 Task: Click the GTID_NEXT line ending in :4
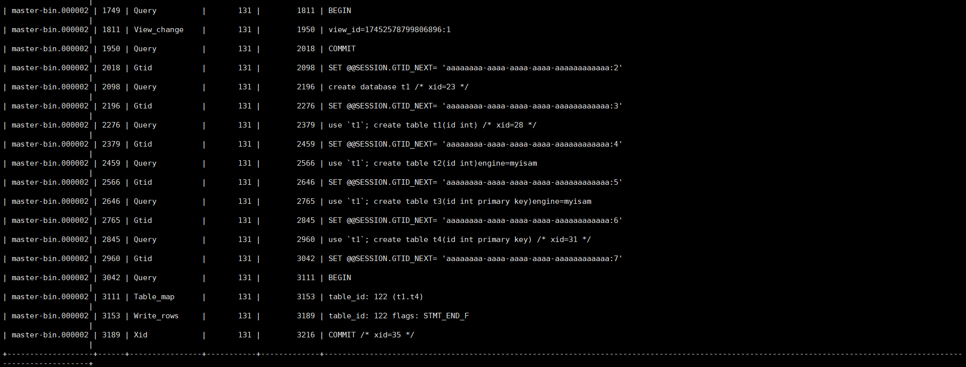(x=475, y=144)
